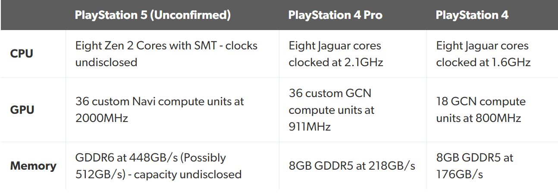Click the PS4 CPU cell with 1.6GHz
This screenshot has width=558, height=195.
coord(483,54)
